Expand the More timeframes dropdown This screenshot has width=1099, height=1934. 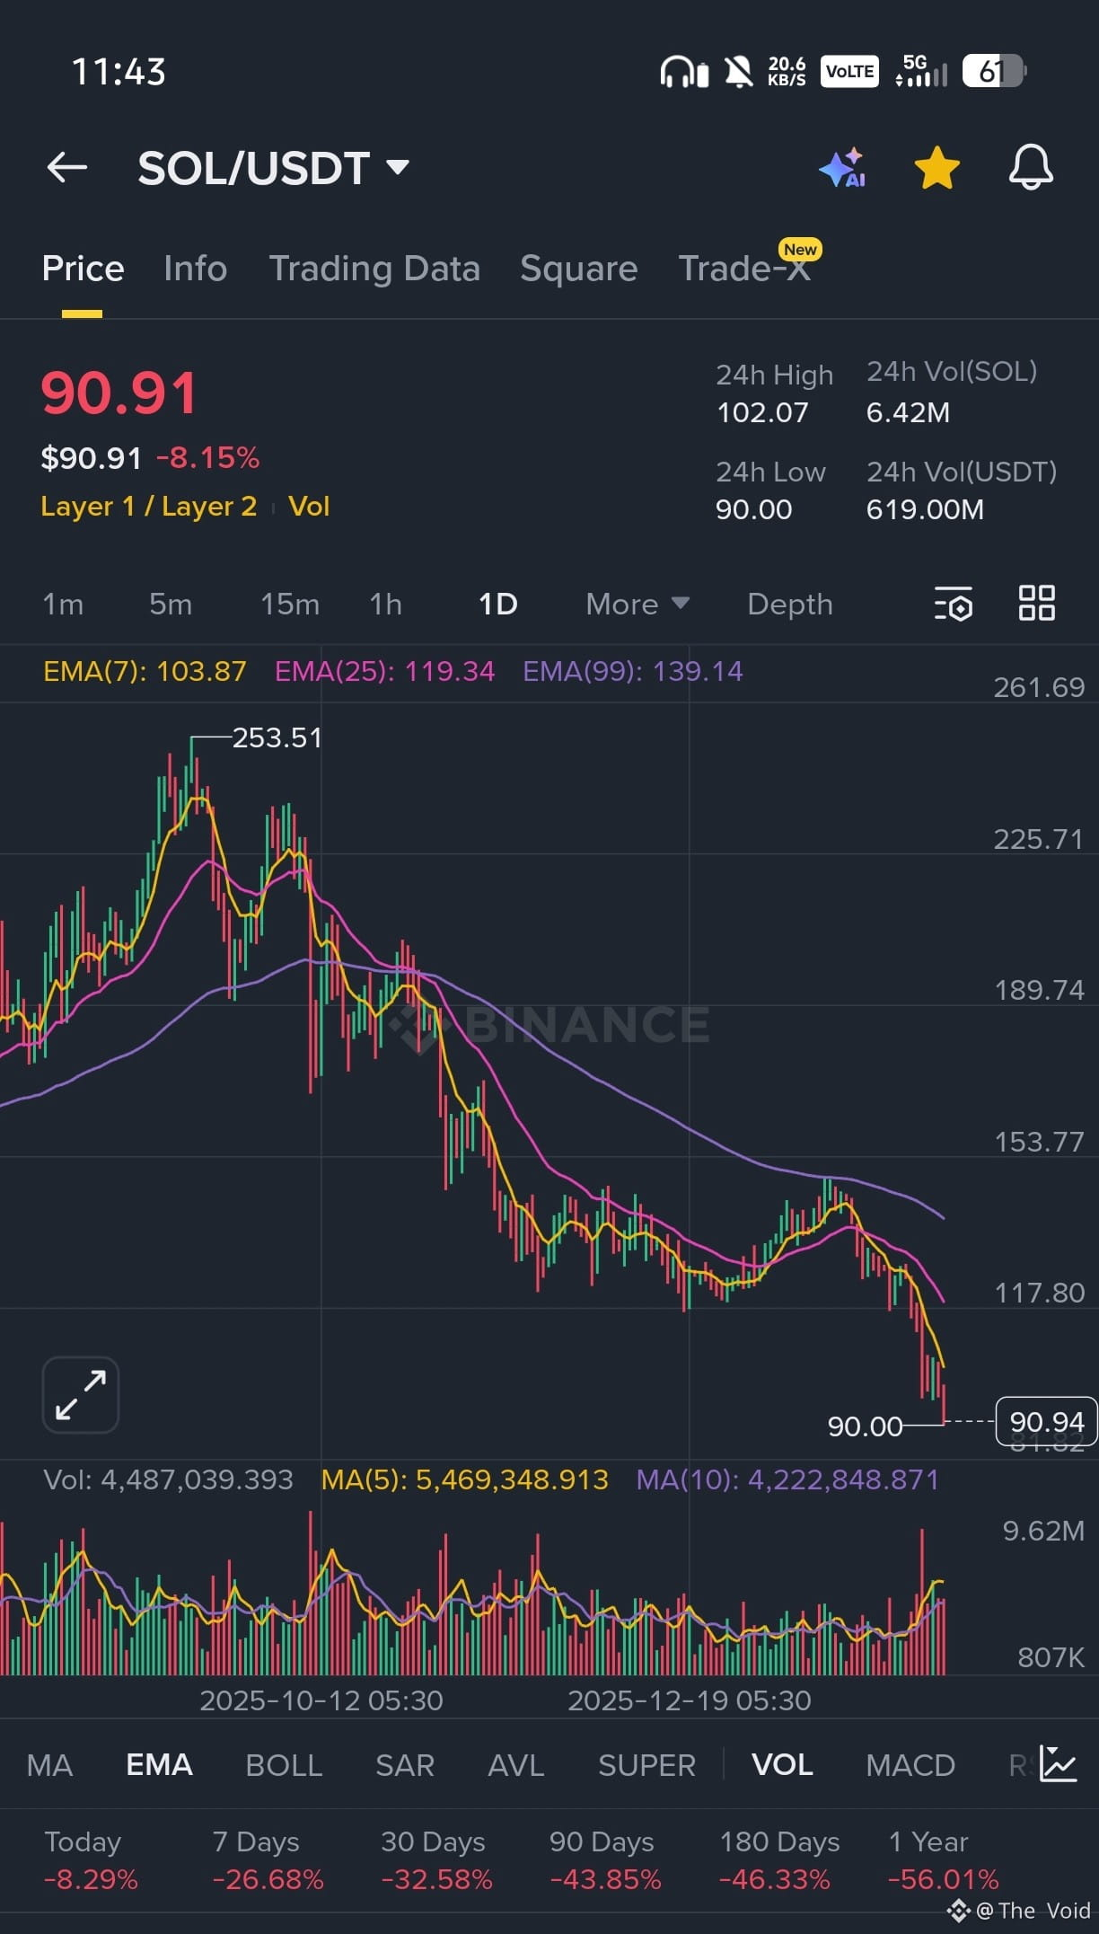pyautogui.click(x=637, y=604)
